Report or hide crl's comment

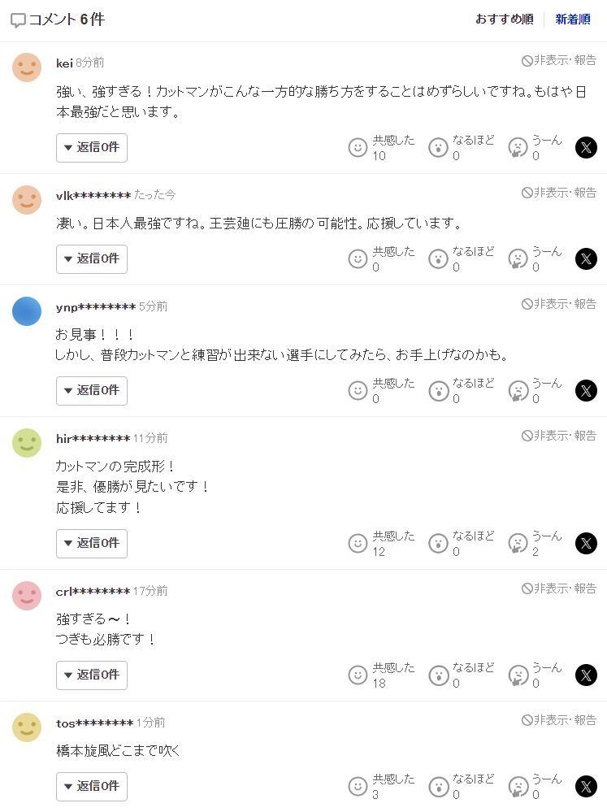[559, 588]
